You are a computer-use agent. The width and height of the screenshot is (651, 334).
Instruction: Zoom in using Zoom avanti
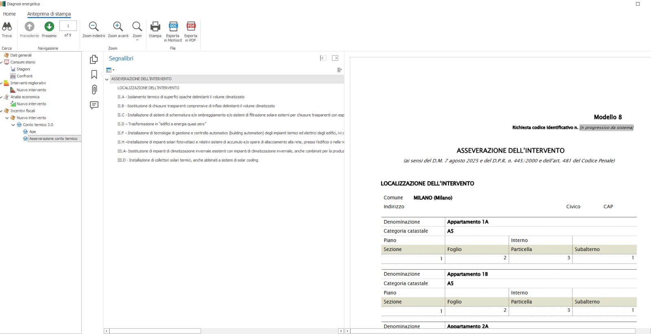[118, 29]
